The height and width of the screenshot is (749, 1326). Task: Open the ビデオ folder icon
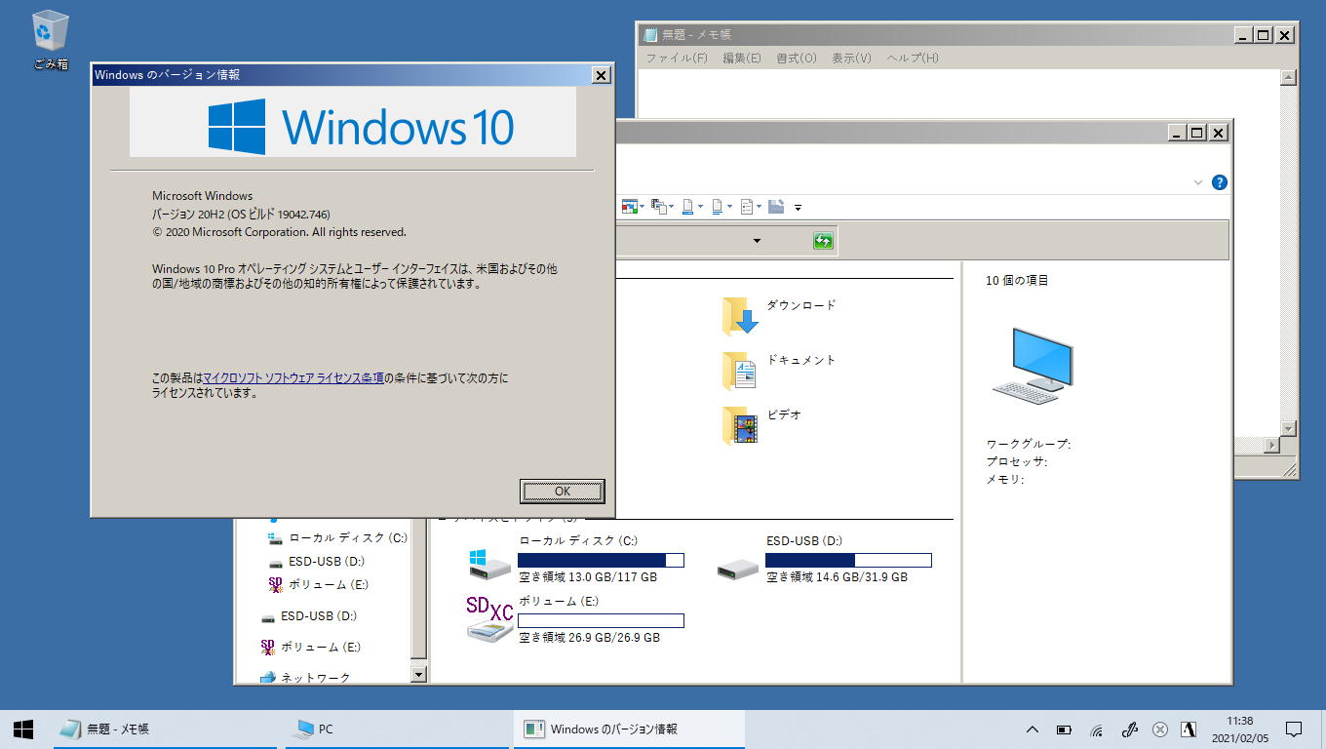pyautogui.click(x=740, y=425)
